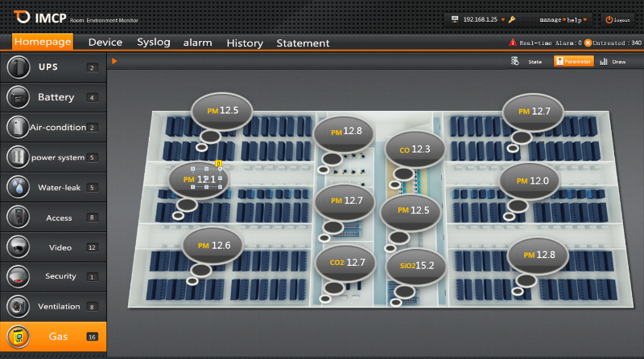Open the Security alarm icon
The image size is (644, 359).
pos(18,276)
